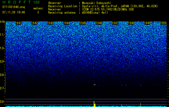
Task: Click the small echo dot near 1949
Action: [141, 85]
